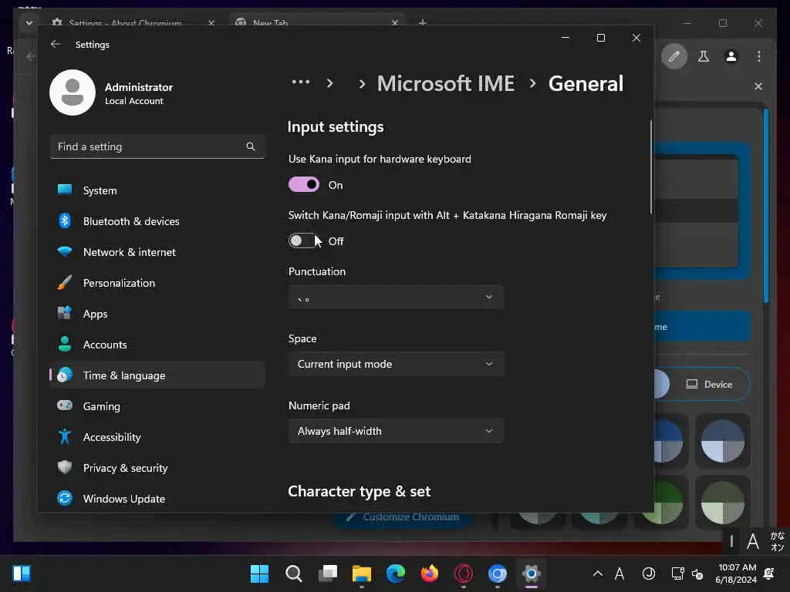
Task: Open Task View from taskbar
Action: point(327,573)
